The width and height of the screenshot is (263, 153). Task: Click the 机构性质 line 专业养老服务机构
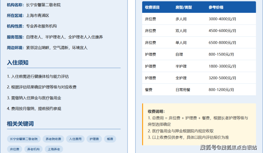[x=32, y=26]
